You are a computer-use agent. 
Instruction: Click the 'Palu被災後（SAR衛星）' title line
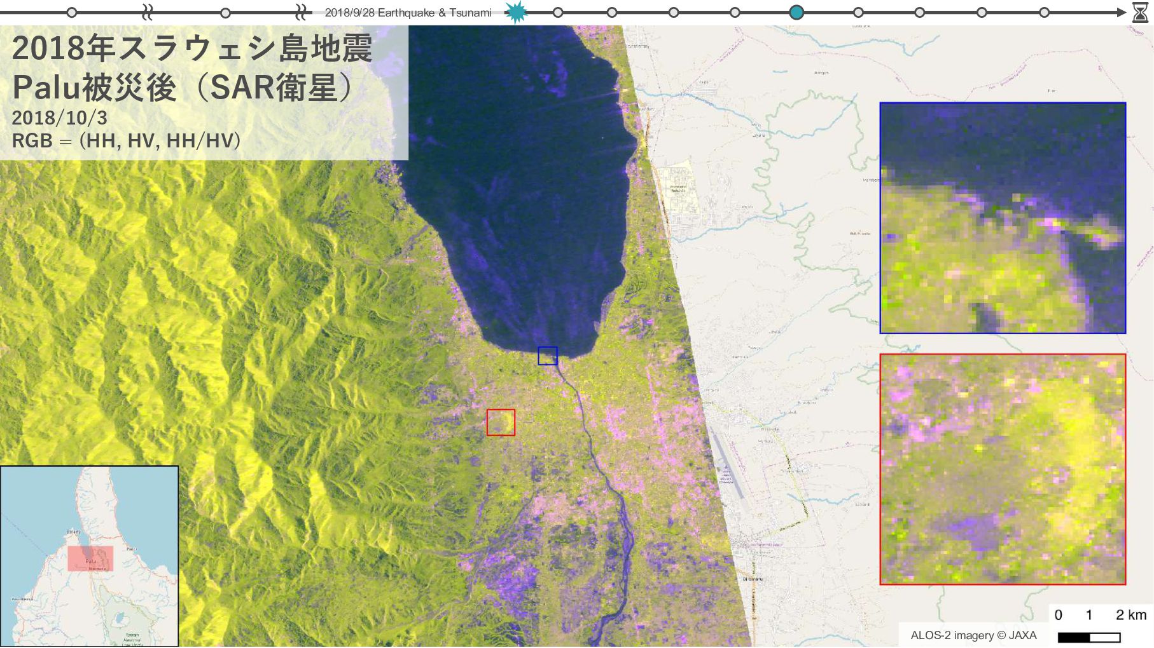182,87
